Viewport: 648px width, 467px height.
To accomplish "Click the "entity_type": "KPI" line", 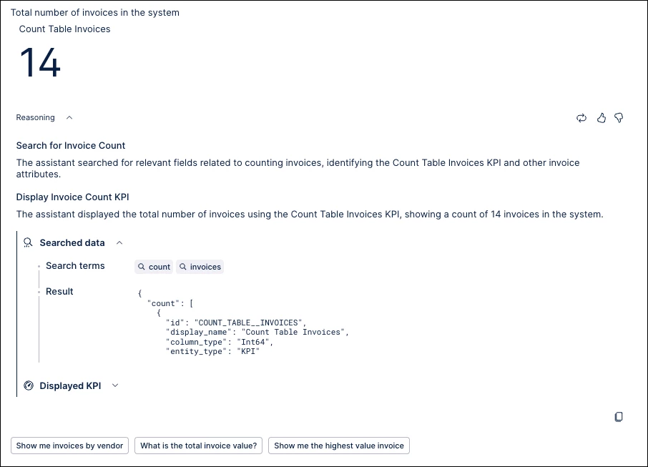I will point(212,351).
